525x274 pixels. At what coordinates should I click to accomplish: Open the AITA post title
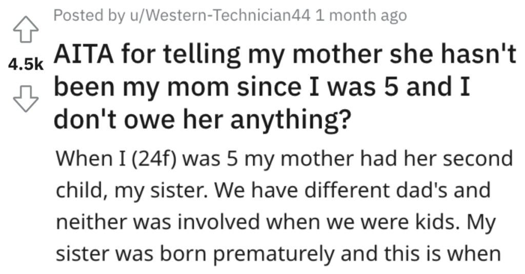coord(285,87)
